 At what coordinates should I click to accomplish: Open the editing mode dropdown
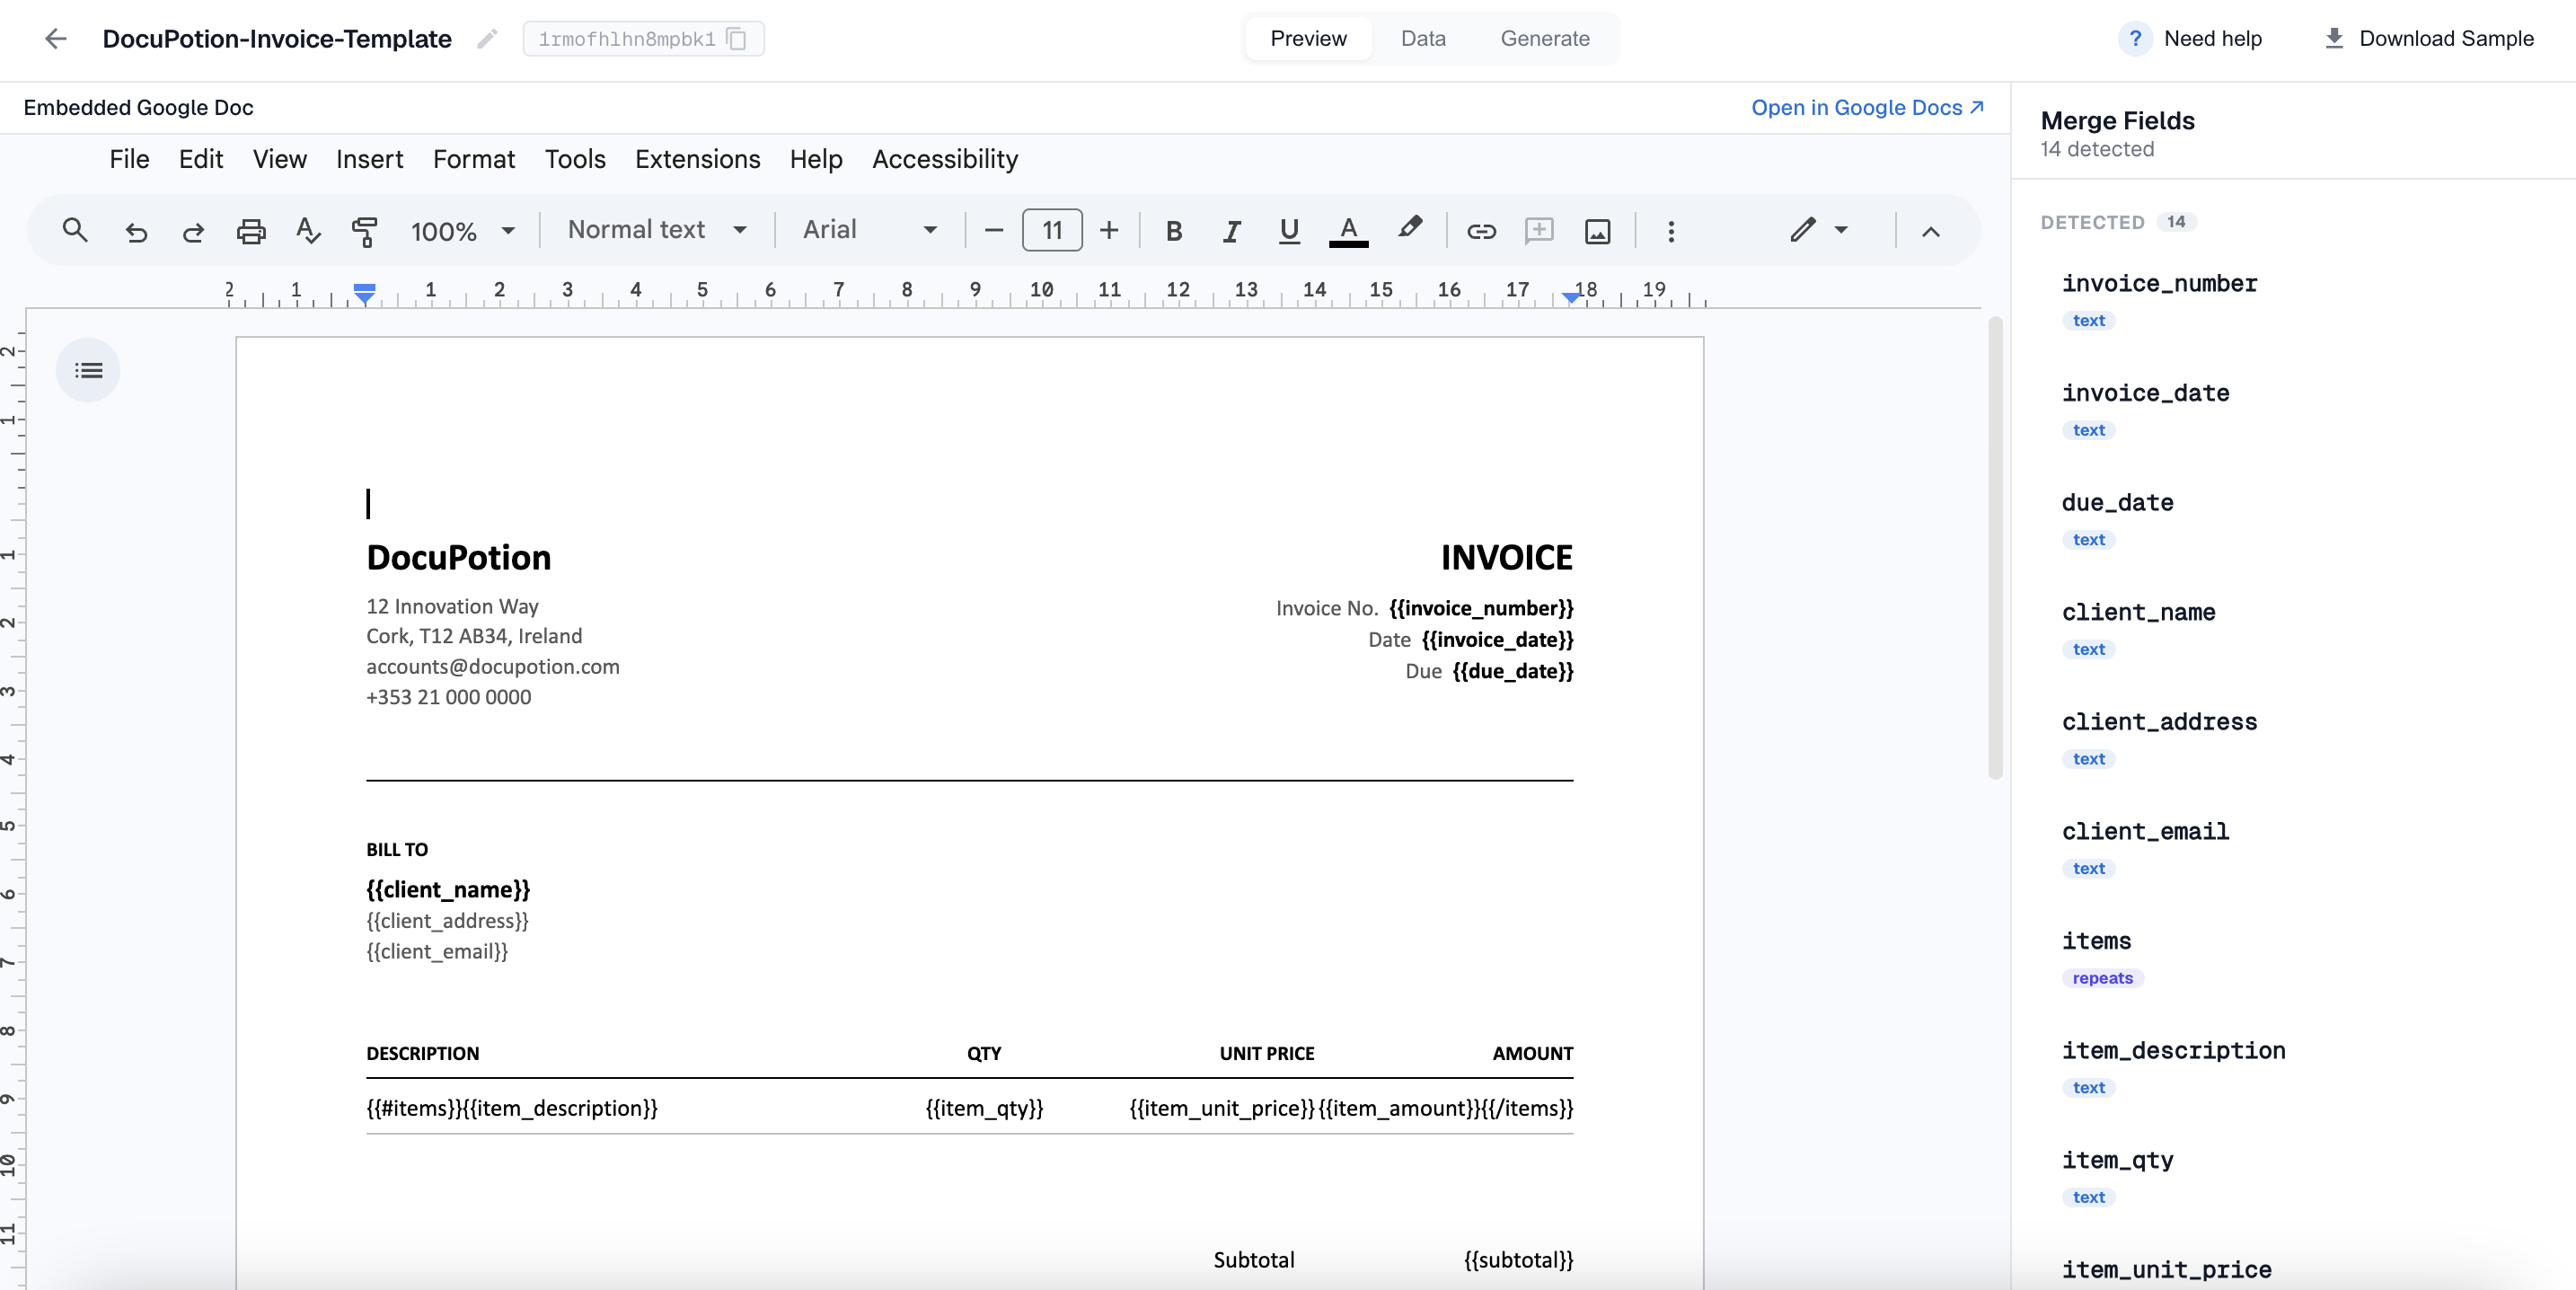click(x=1819, y=230)
